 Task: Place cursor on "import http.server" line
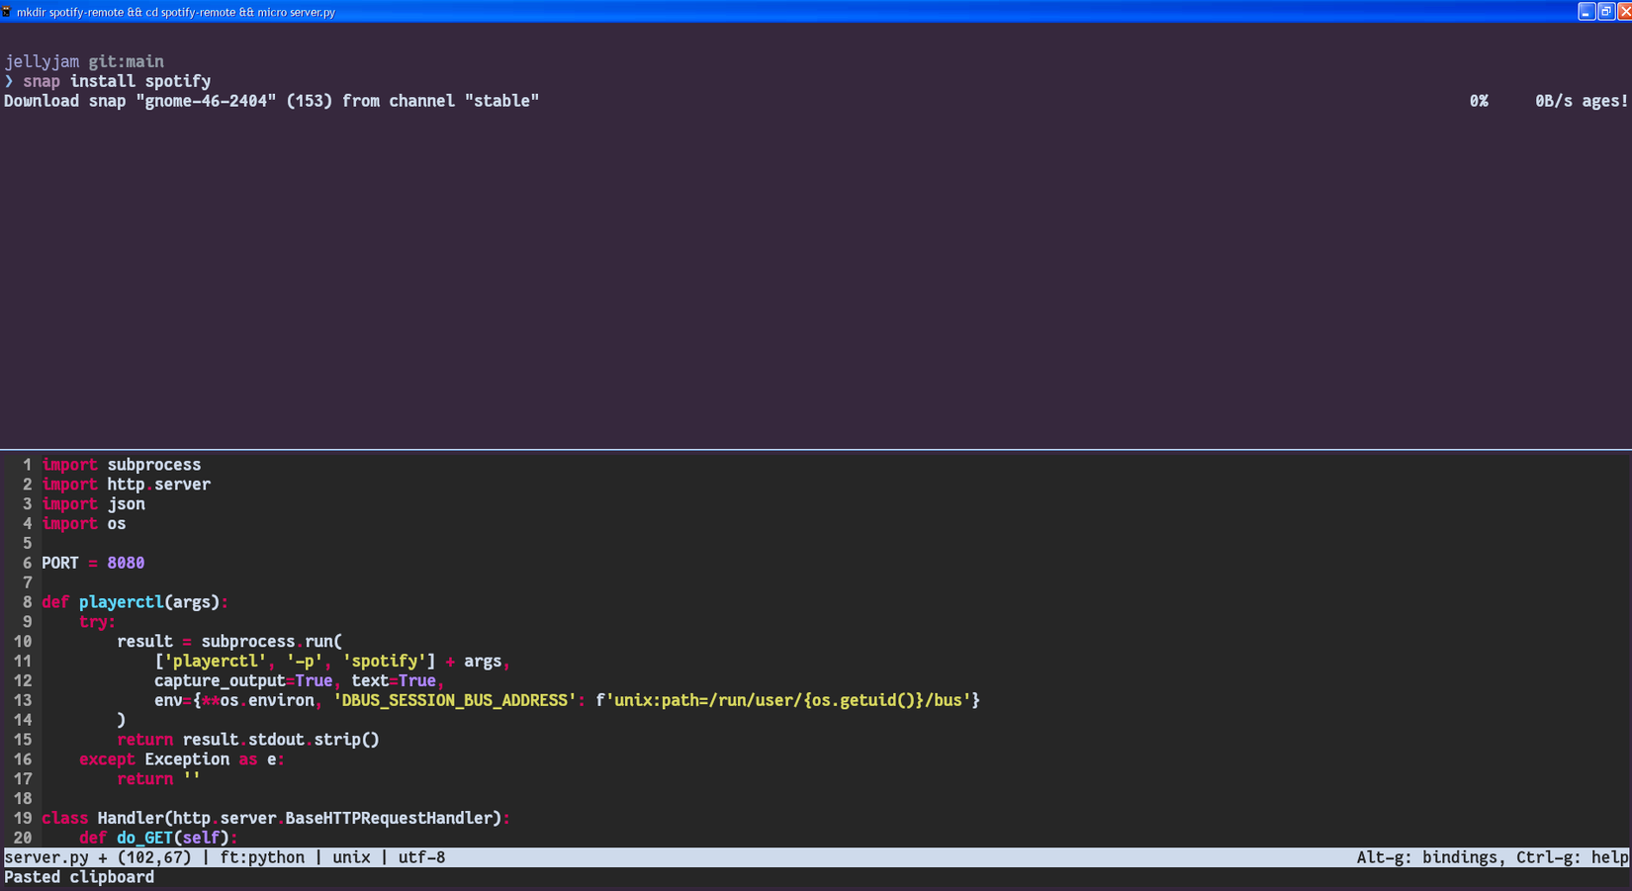click(126, 485)
